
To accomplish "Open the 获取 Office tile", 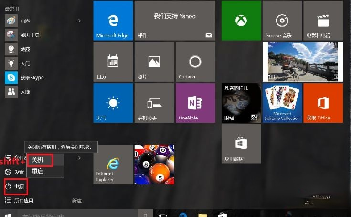I will (323, 103).
